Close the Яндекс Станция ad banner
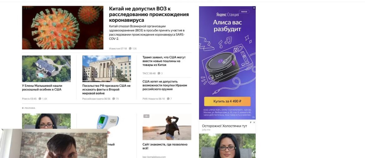 pyautogui.click(x=254, y=8)
